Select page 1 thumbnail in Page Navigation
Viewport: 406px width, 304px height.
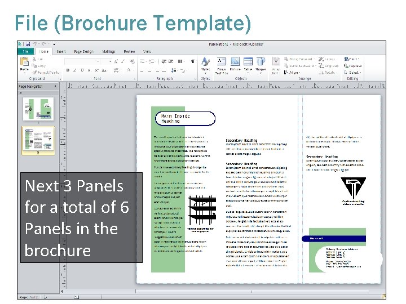pyautogui.click(x=38, y=109)
